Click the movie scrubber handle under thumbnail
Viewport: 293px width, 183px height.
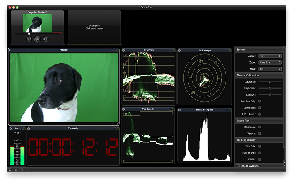29,34
